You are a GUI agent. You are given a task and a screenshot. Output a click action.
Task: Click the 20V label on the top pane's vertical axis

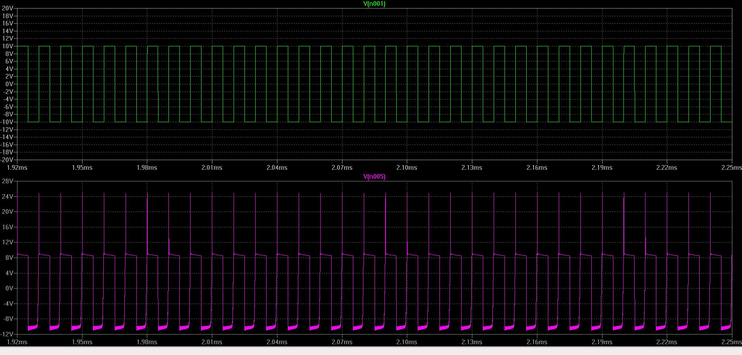click(x=8, y=9)
